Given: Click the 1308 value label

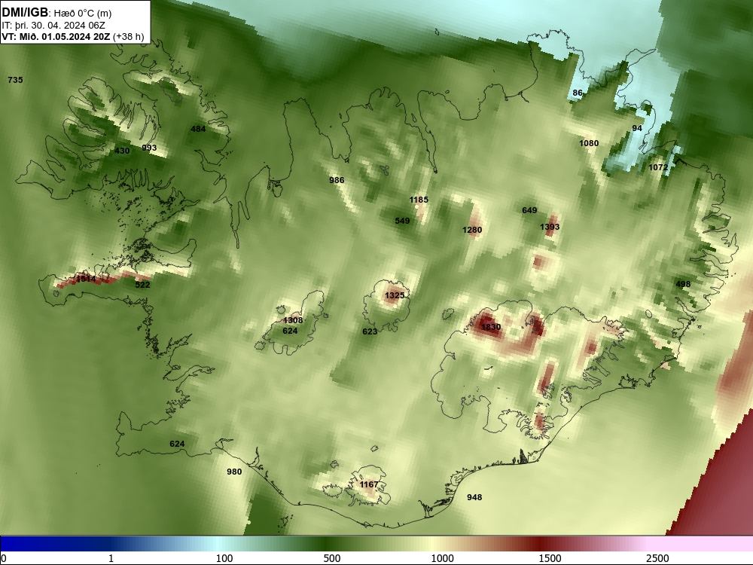Looking at the screenshot, I should coord(293,320).
